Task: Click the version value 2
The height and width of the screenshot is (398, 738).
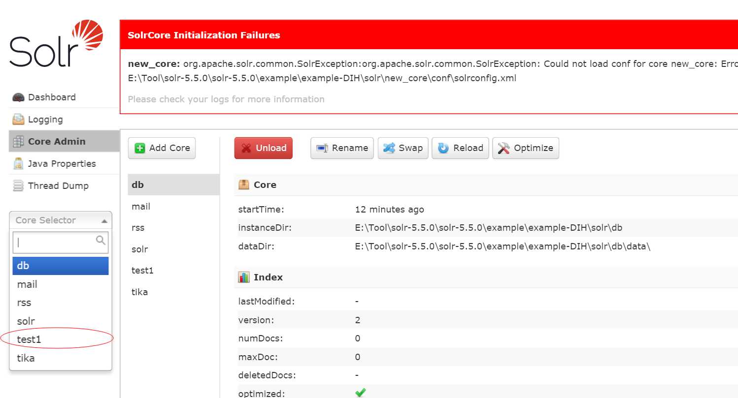Action: 358,320
